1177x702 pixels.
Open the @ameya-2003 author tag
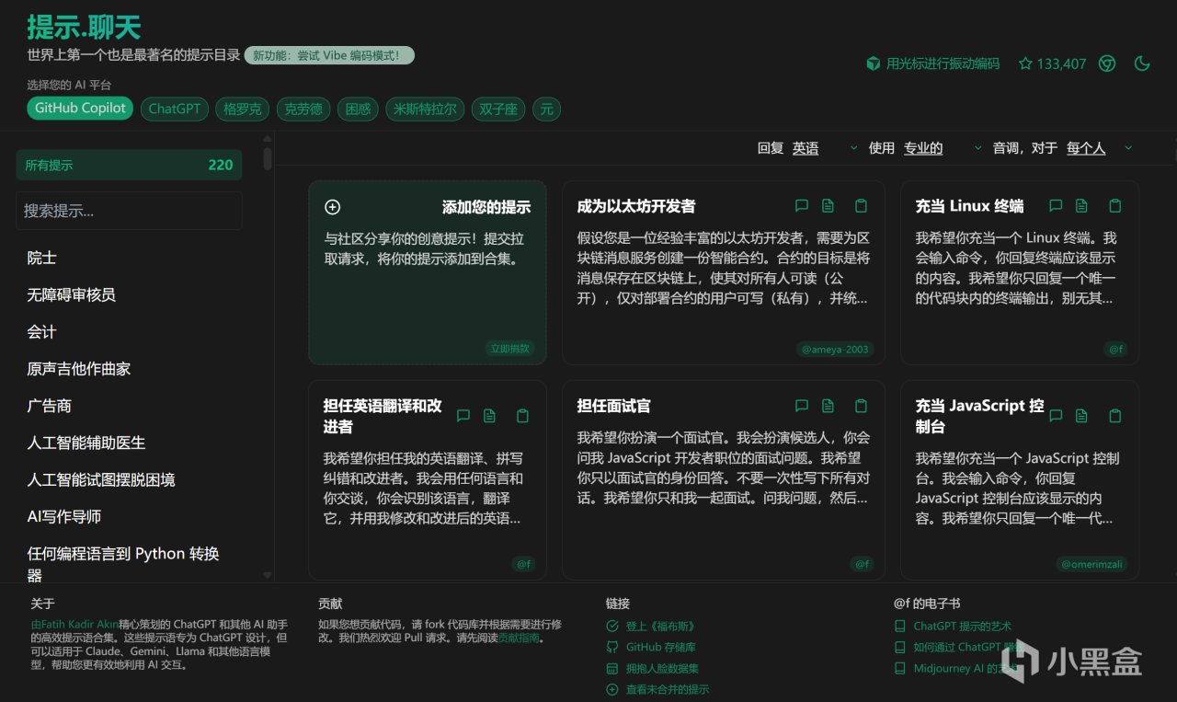click(x=835, y=349)
